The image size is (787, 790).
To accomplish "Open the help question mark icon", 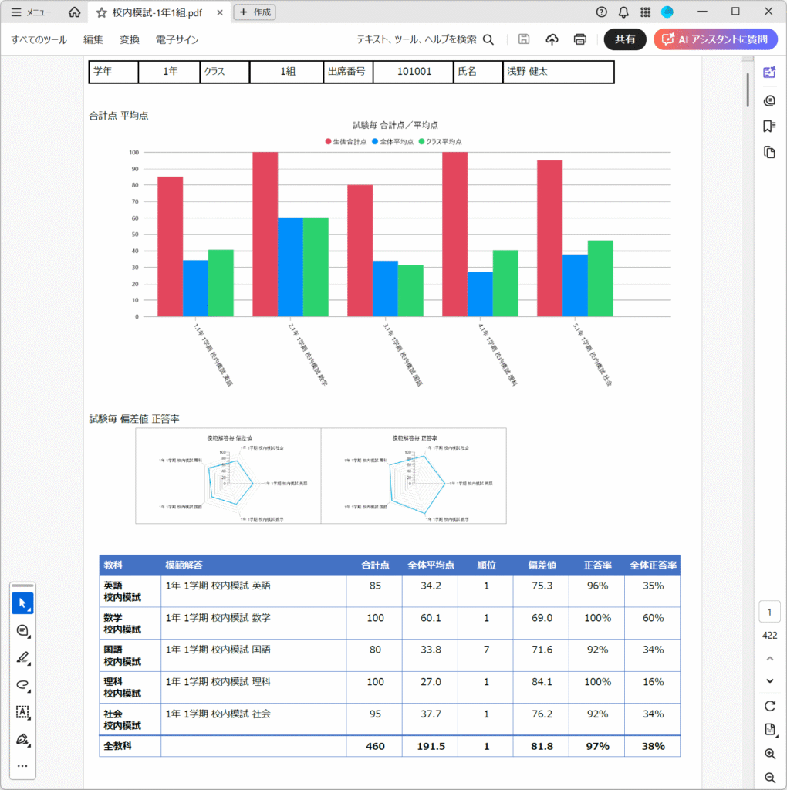I will (602, 12).
